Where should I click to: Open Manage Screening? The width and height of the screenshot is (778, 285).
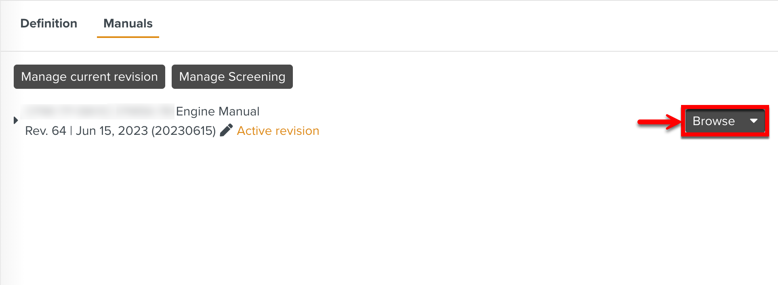232,77
